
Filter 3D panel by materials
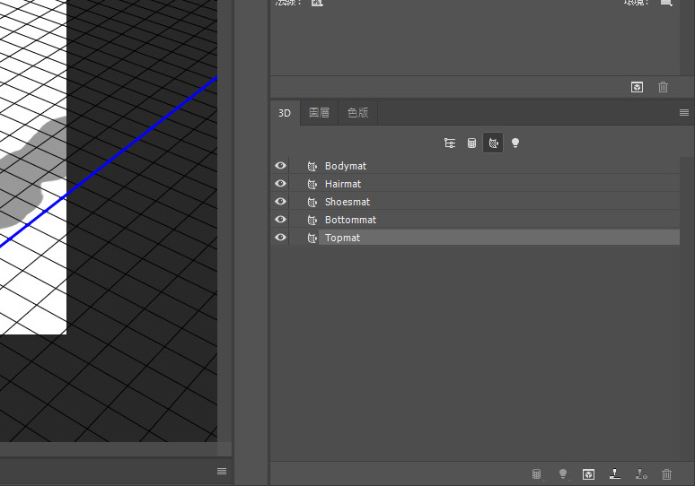point(493,143)
